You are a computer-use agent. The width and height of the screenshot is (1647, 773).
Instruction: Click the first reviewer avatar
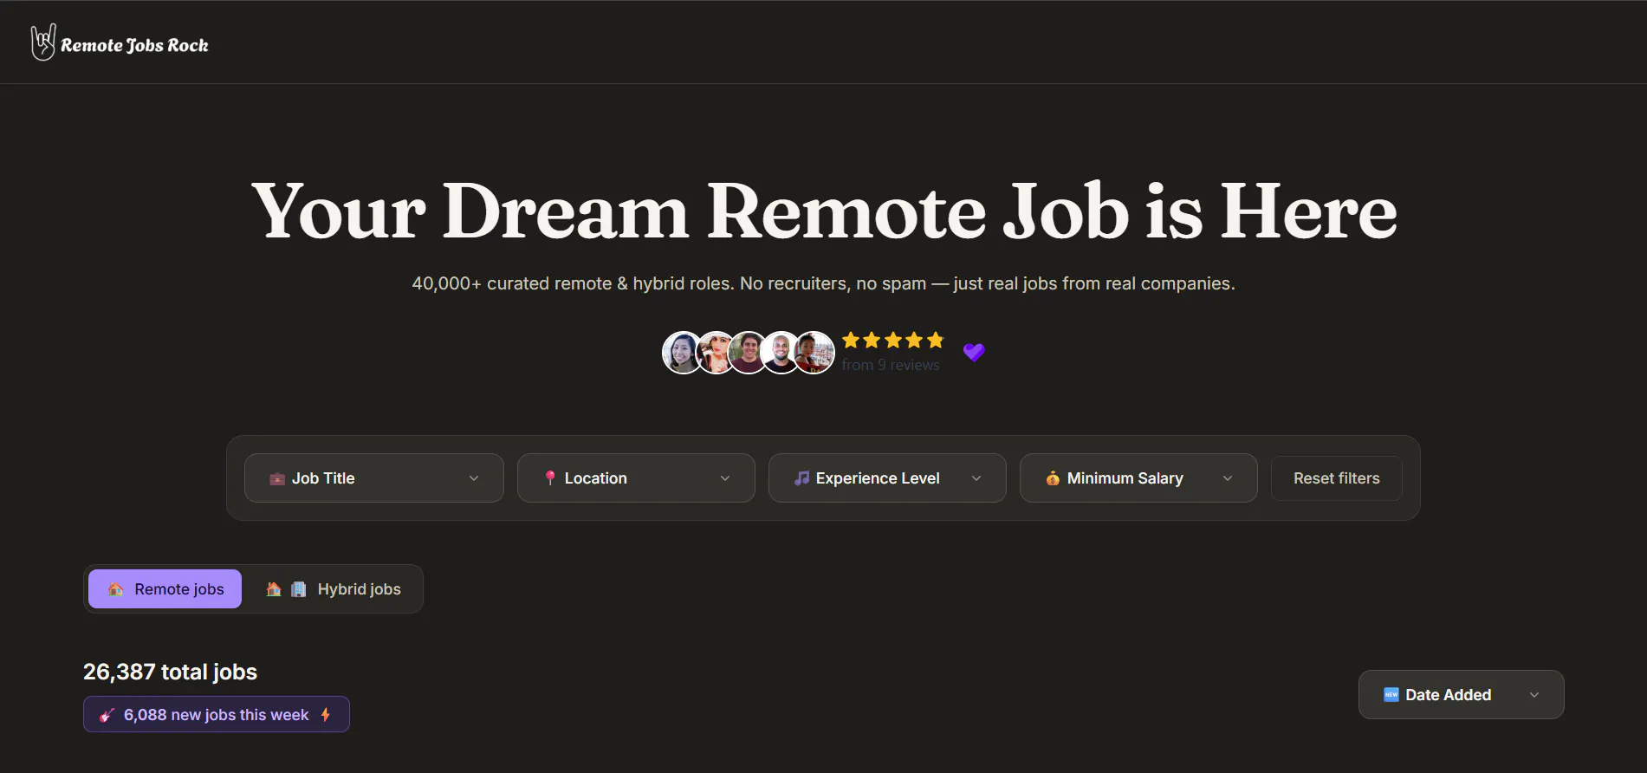[683, 353]
